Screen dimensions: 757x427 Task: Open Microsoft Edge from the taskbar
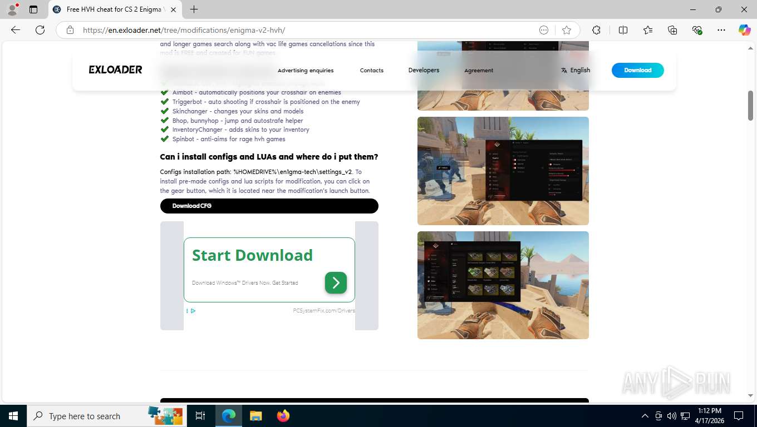[229, 416]
